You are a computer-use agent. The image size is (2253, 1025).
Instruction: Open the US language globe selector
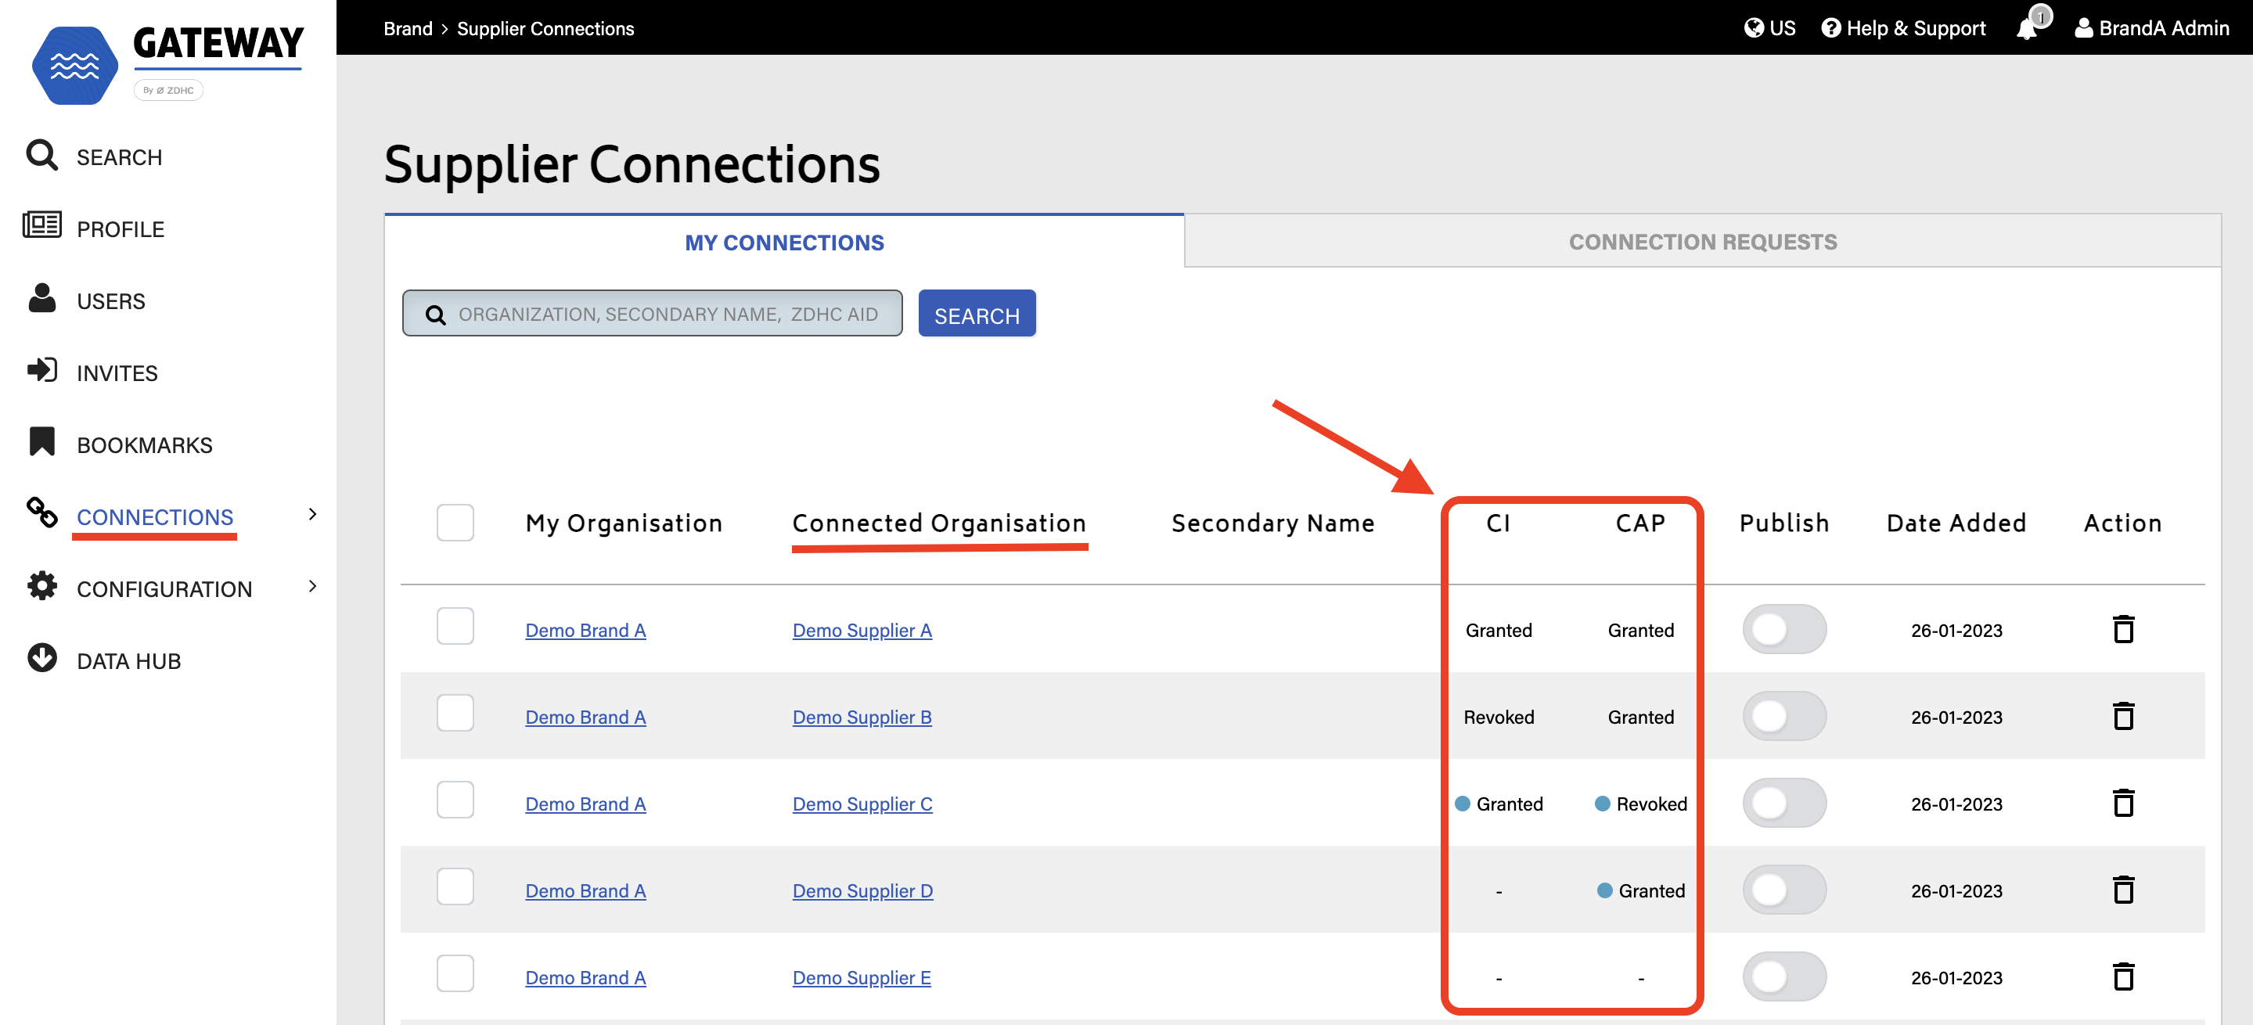(1769, 28)
